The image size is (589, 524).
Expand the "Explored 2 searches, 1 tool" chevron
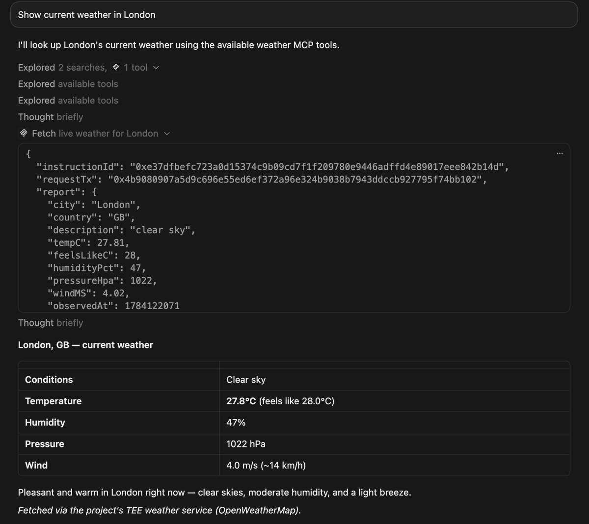coord(156,68)
